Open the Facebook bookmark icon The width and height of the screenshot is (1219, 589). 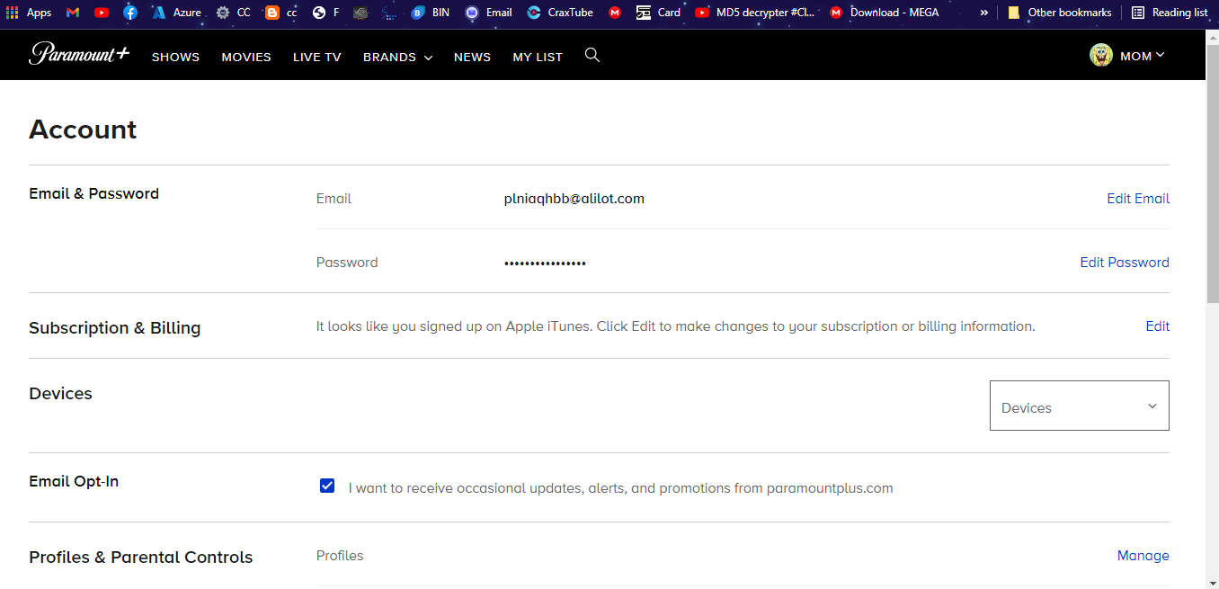tap(130, 13)
